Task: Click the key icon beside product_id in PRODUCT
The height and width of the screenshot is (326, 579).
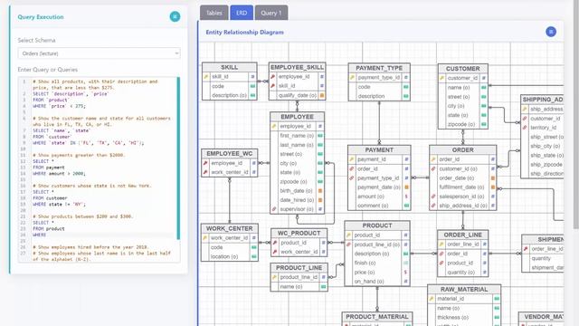Action: [x=348, y=235]
